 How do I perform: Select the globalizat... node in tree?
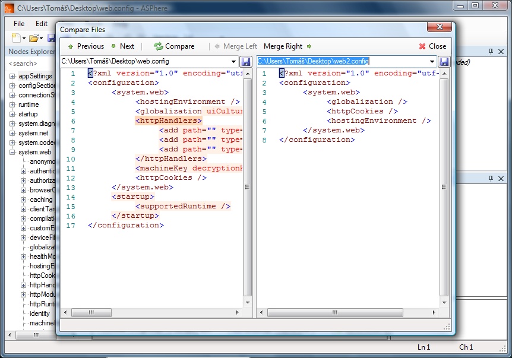pos(42,247)
